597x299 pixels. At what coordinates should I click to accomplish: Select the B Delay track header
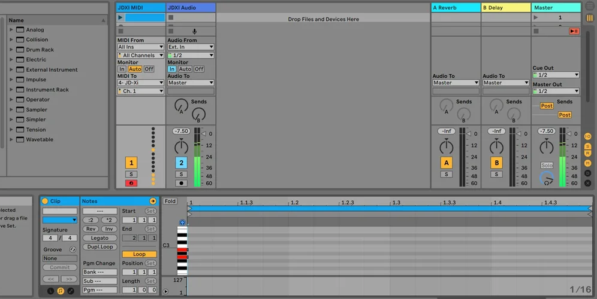click(506, 8)
